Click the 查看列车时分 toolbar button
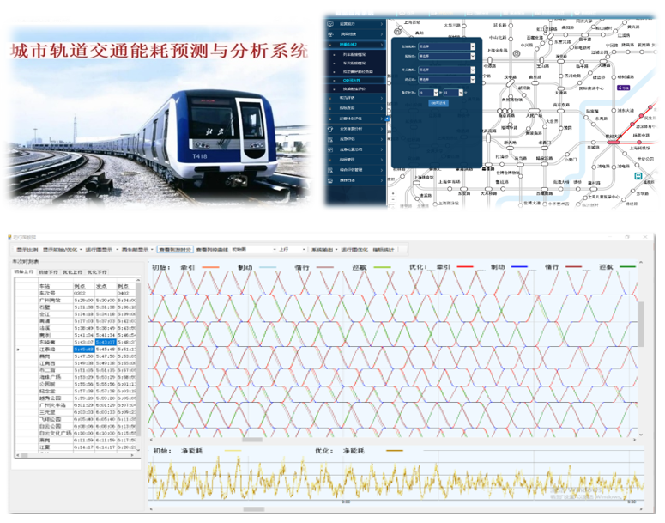Screen dimensions: 665x523 point(175,249)
